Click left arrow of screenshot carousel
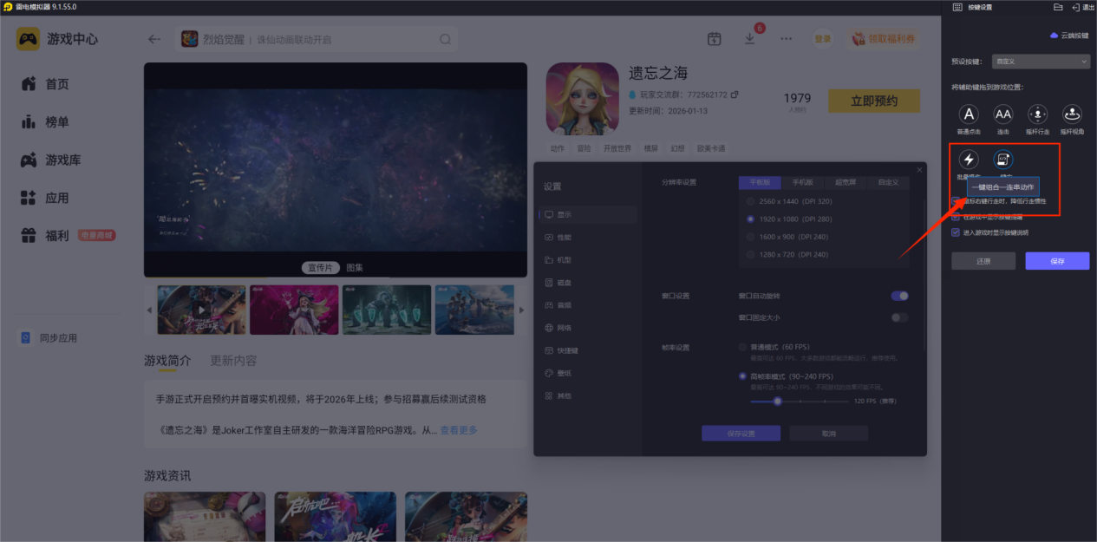The height and width of the screenshot is (542, 1097). point(148,310)
